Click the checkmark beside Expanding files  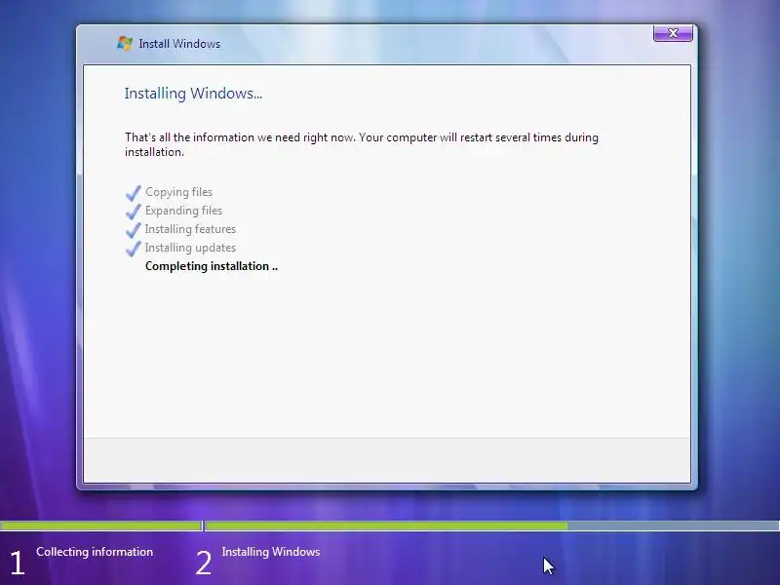[x=134, y=212]
